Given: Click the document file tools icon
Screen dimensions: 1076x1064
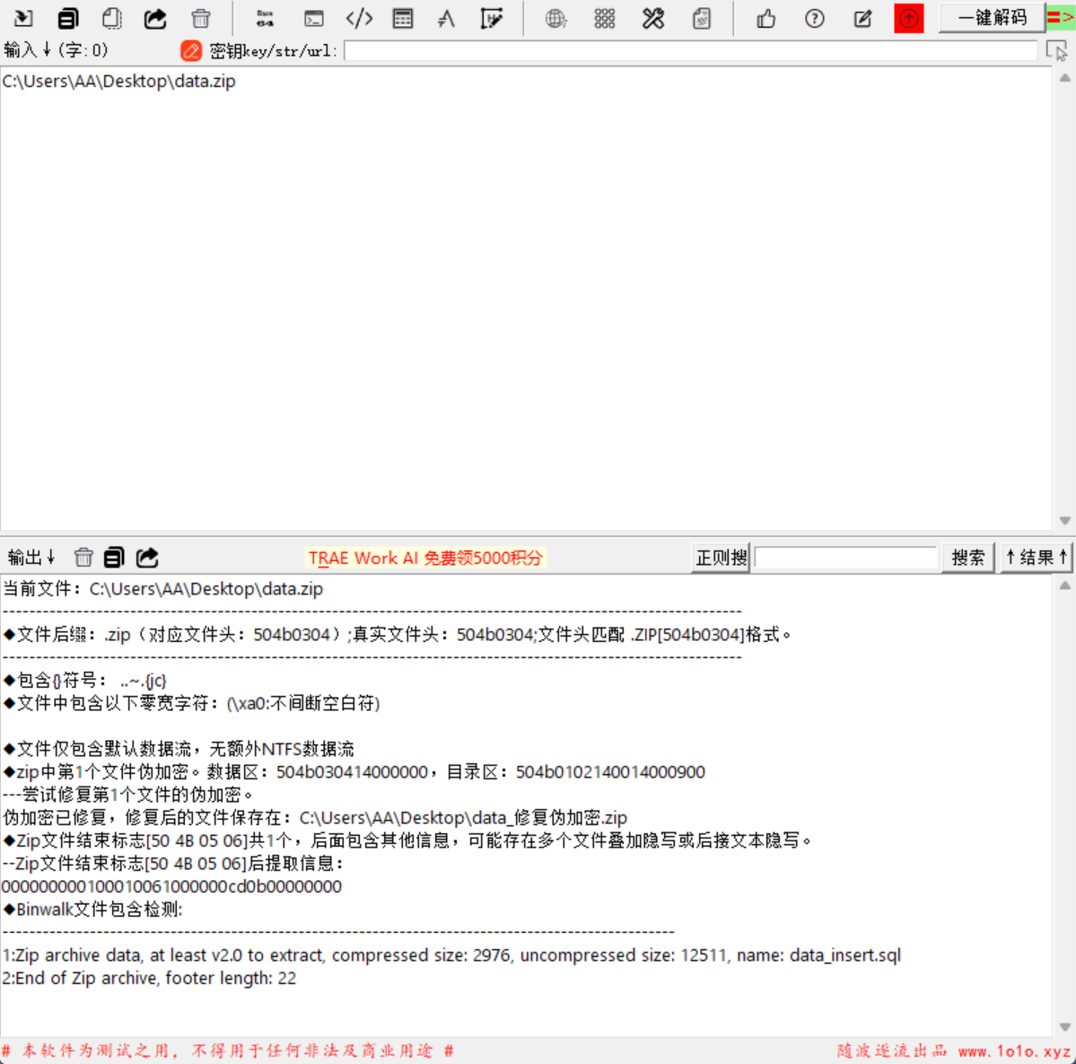Looking at the screenshot, I should [701, 19].
